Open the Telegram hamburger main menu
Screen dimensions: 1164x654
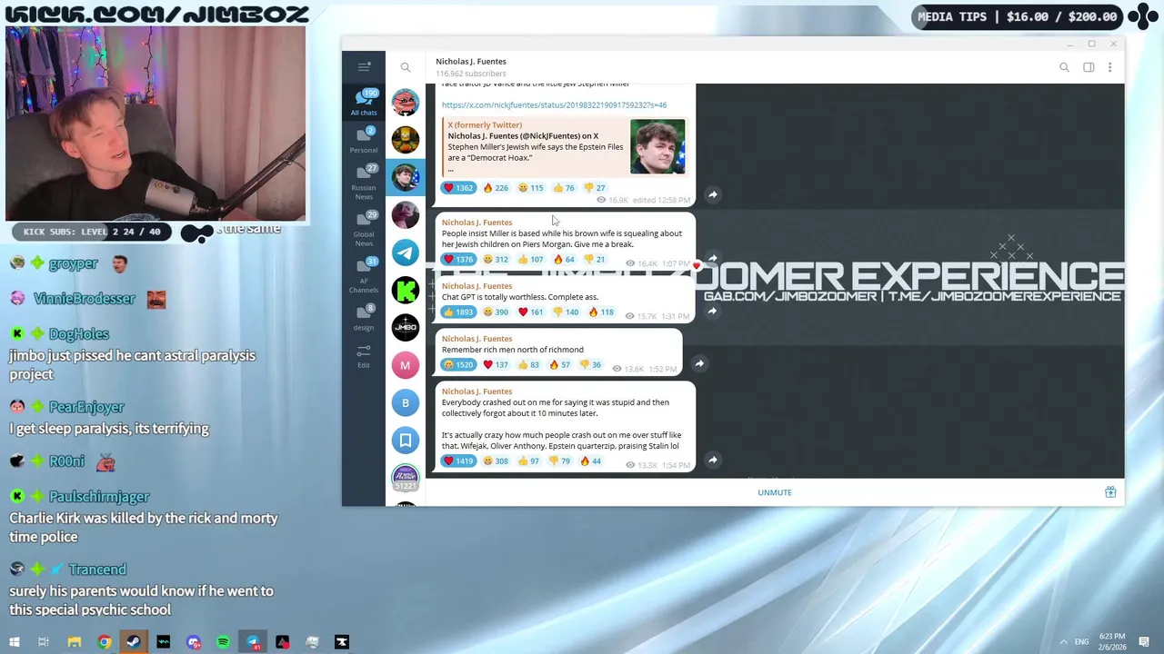[x=364, y=66]
